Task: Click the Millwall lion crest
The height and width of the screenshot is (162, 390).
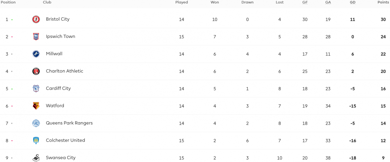Action: point(36,54)
